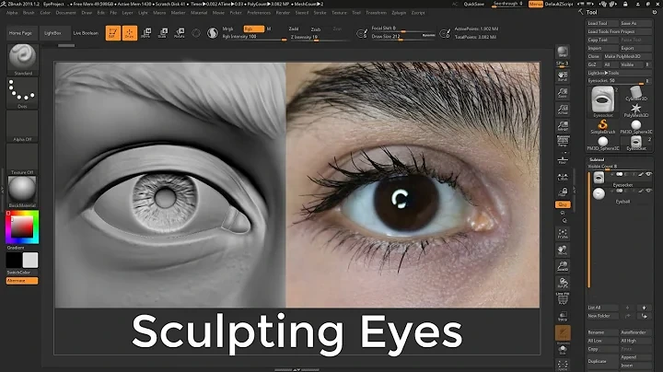Toggle the Floor grid button
663x372 pixels.
click(x=563, y=159)
